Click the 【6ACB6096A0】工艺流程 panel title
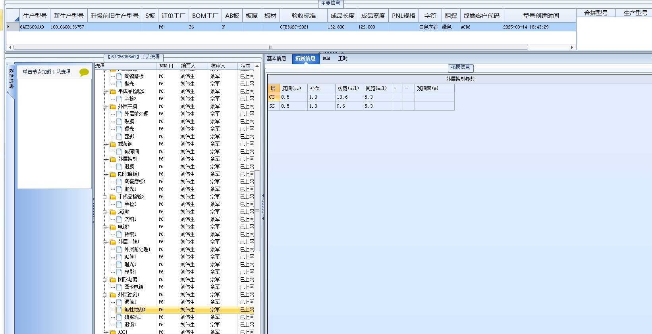The width and height of the screenshot is (652, 334). pyautogui.click(x=133, y=57)
